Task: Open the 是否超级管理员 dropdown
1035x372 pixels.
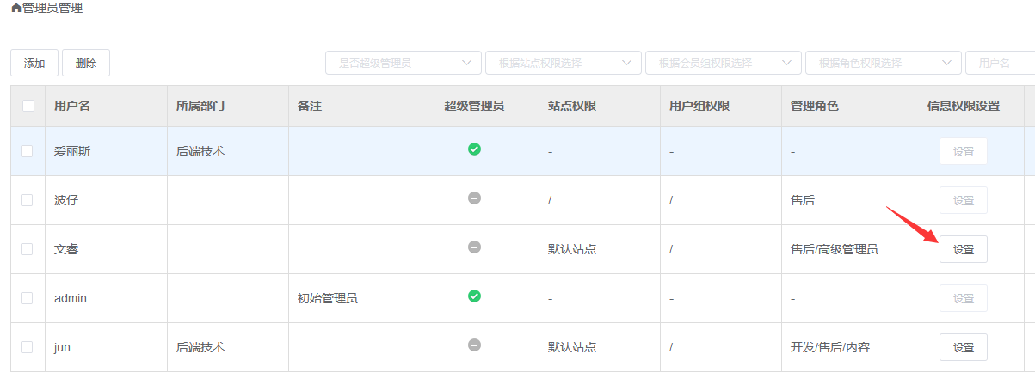Action: (x=403, y=63)
